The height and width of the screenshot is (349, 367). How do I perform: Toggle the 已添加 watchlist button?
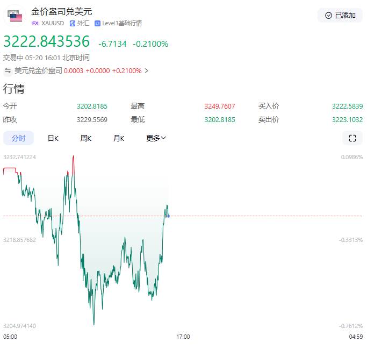tap(340, 16)
